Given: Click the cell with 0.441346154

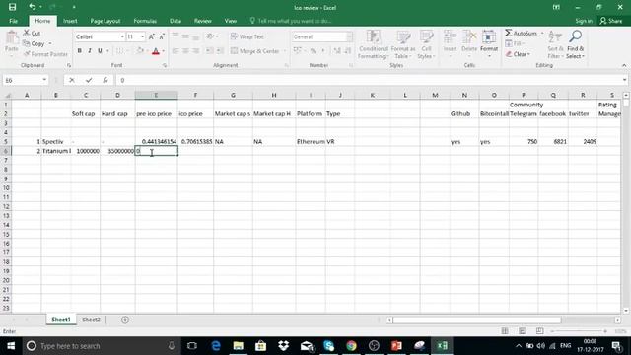Looking at the screenshot, I should (x=156, y=142).
